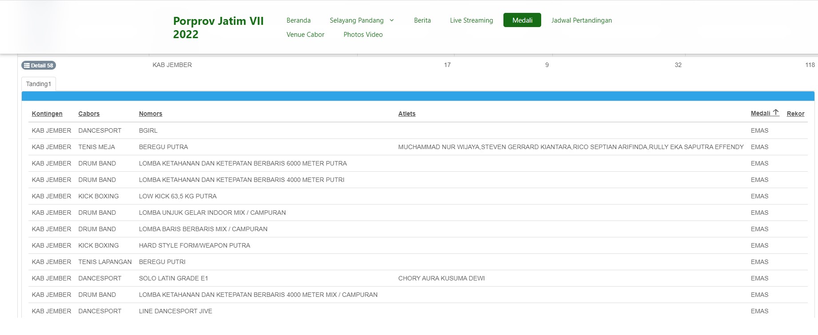The width and height of the screenshot is (818, 335).
Task: Click the Medali sort arrow icon
Action: (776, 113)
